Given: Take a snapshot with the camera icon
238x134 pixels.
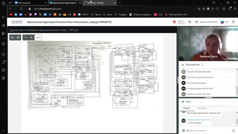Looking at the screenshot, I should pos(203,9).
